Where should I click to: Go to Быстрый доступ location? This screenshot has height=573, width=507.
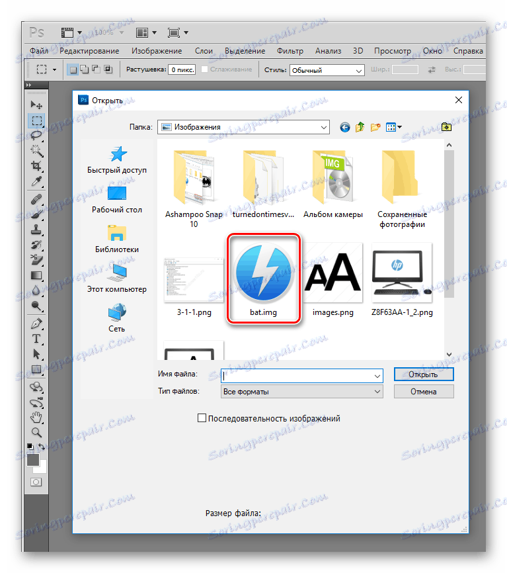click(117, 160)
